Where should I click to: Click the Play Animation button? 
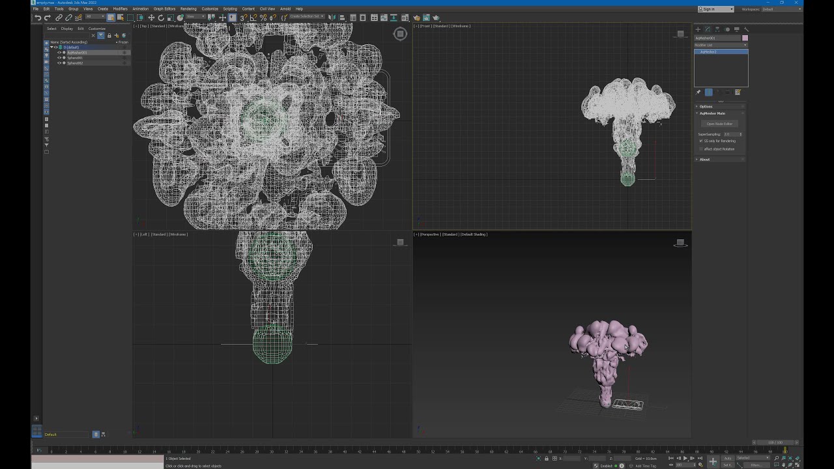point(685,458)
